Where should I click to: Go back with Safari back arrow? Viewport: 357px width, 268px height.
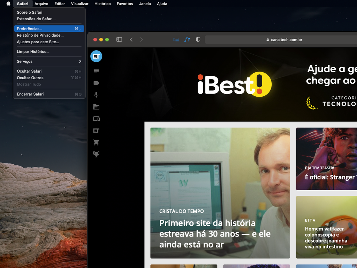(x=131, y=39)
